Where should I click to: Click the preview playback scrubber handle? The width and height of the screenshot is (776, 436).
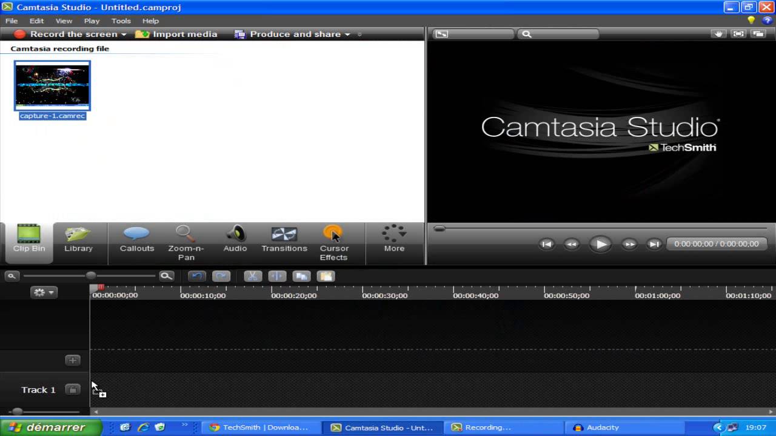[x=440, y=228]
